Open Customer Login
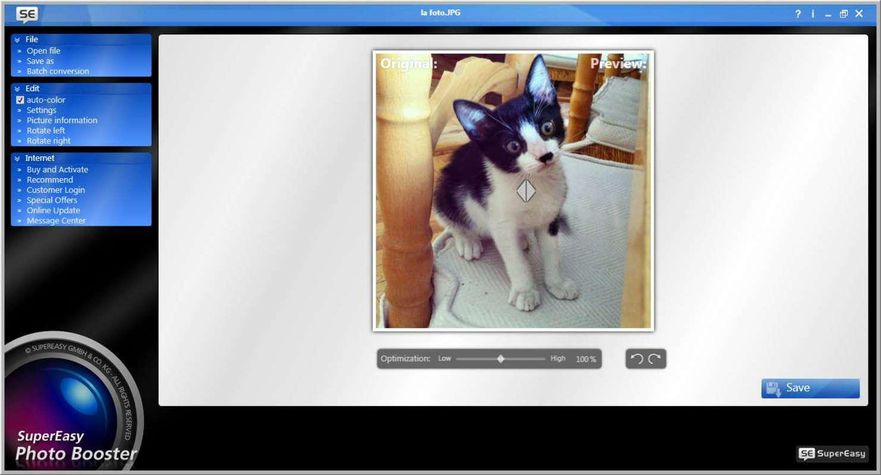The width and height of the screenshot is (881, 475). [55, 190]
